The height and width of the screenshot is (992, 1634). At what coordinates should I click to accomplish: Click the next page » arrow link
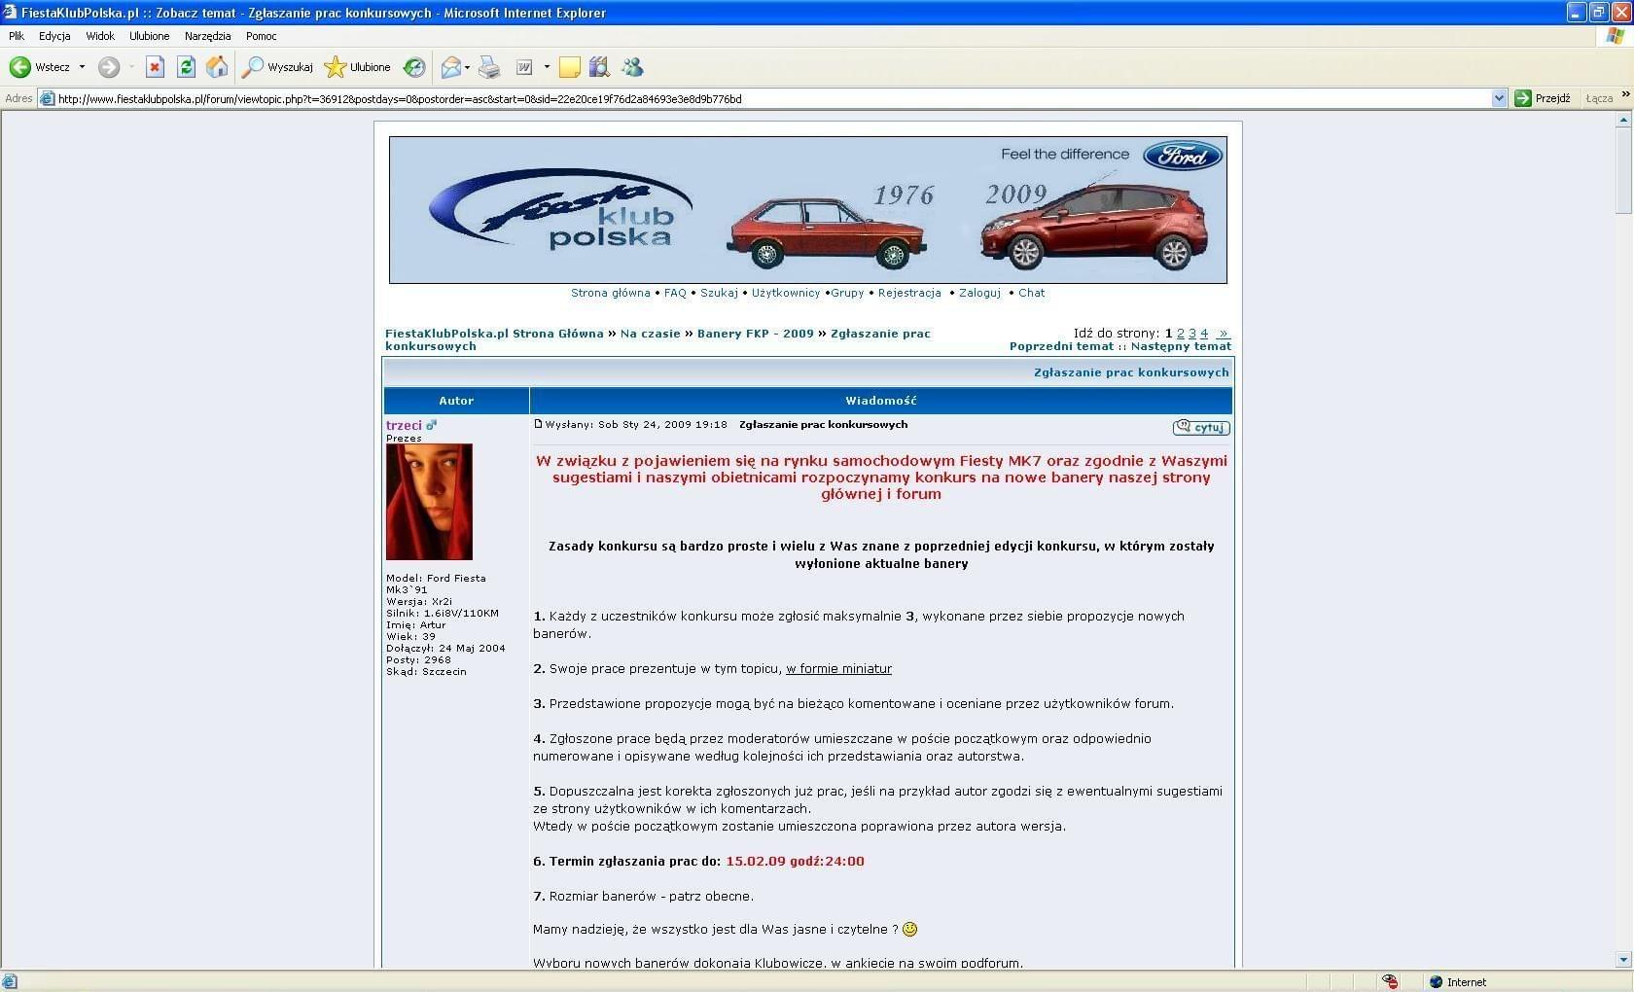tap(1224, 334)
